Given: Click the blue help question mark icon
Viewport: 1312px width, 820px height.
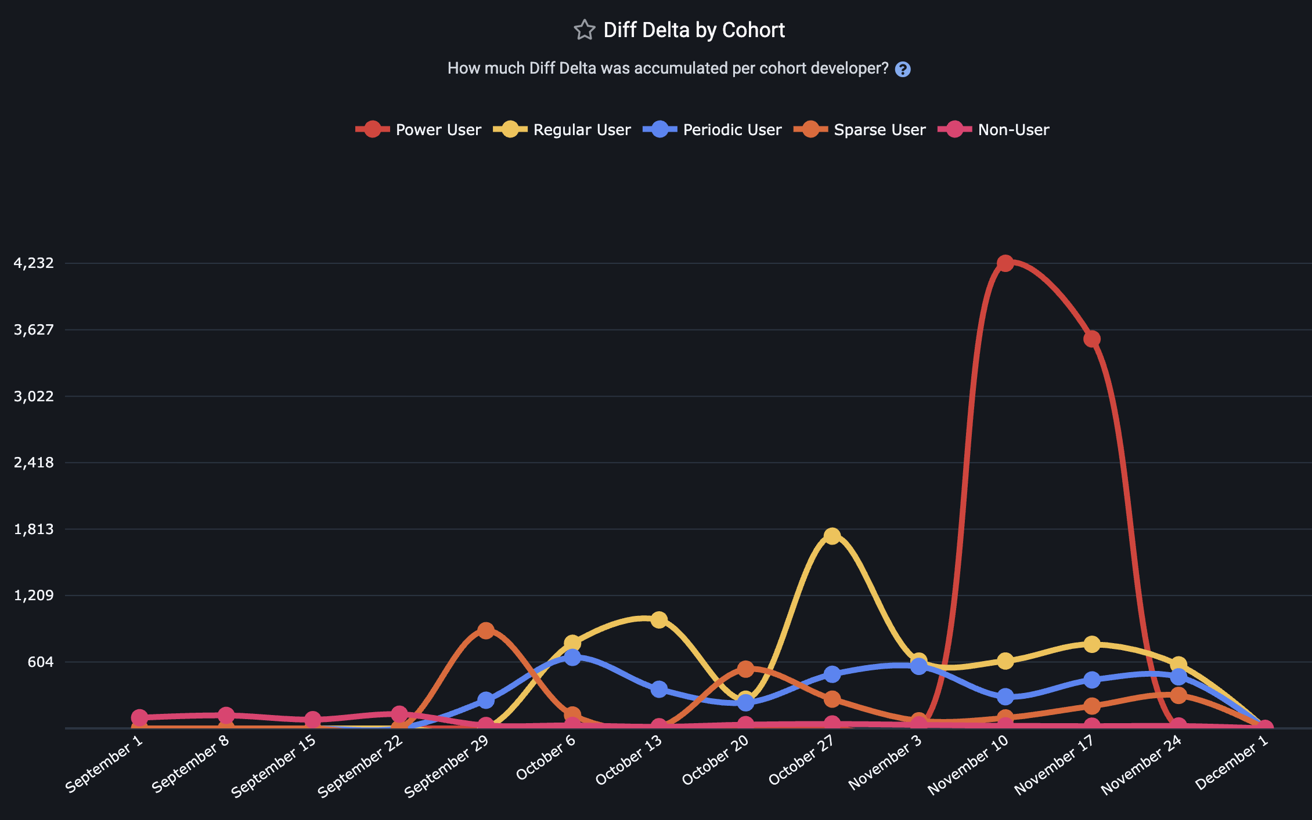Looking at the screenshot, I should click(x=903, y=70).
